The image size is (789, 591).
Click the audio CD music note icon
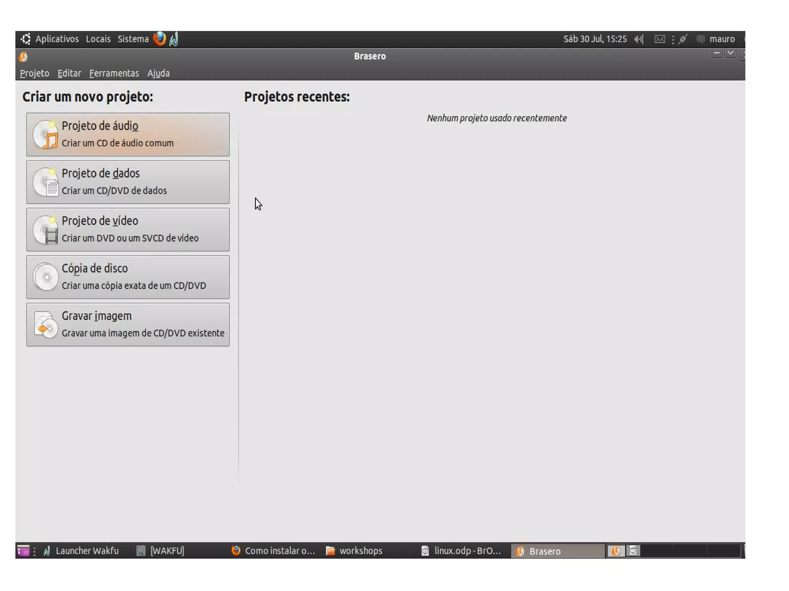[x=45, y=135]
